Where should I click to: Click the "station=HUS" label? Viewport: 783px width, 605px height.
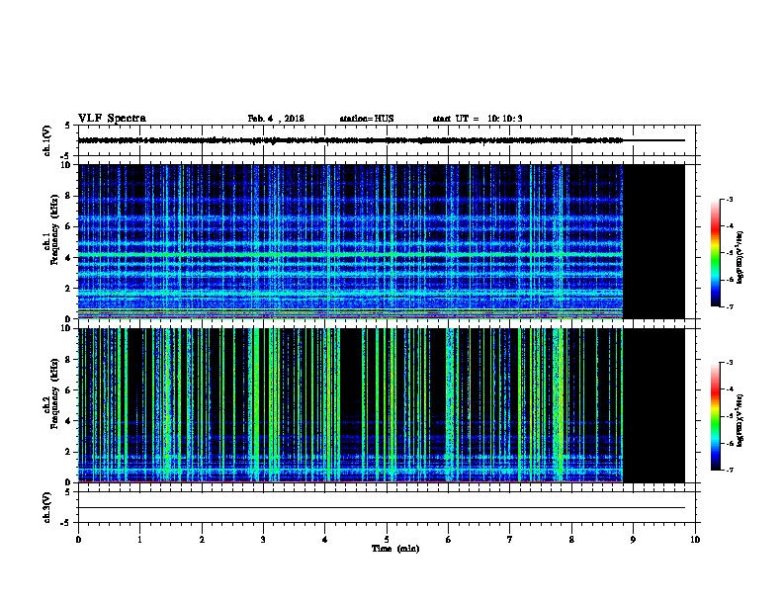(x=367, y=119)
